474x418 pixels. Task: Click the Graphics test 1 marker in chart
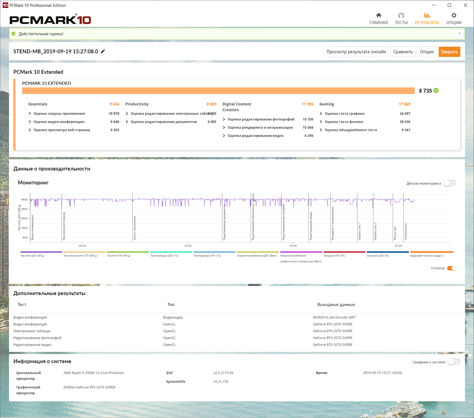point(359,231)
